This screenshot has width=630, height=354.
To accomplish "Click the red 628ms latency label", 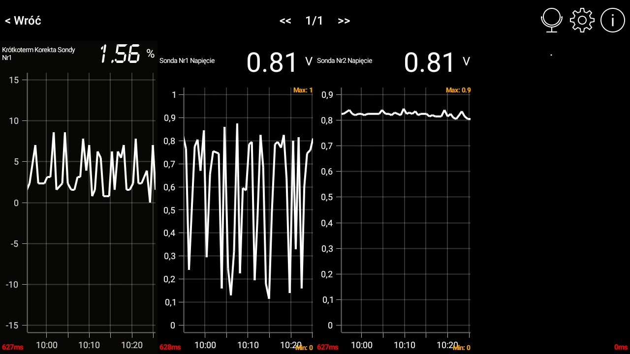I will 170,348.
